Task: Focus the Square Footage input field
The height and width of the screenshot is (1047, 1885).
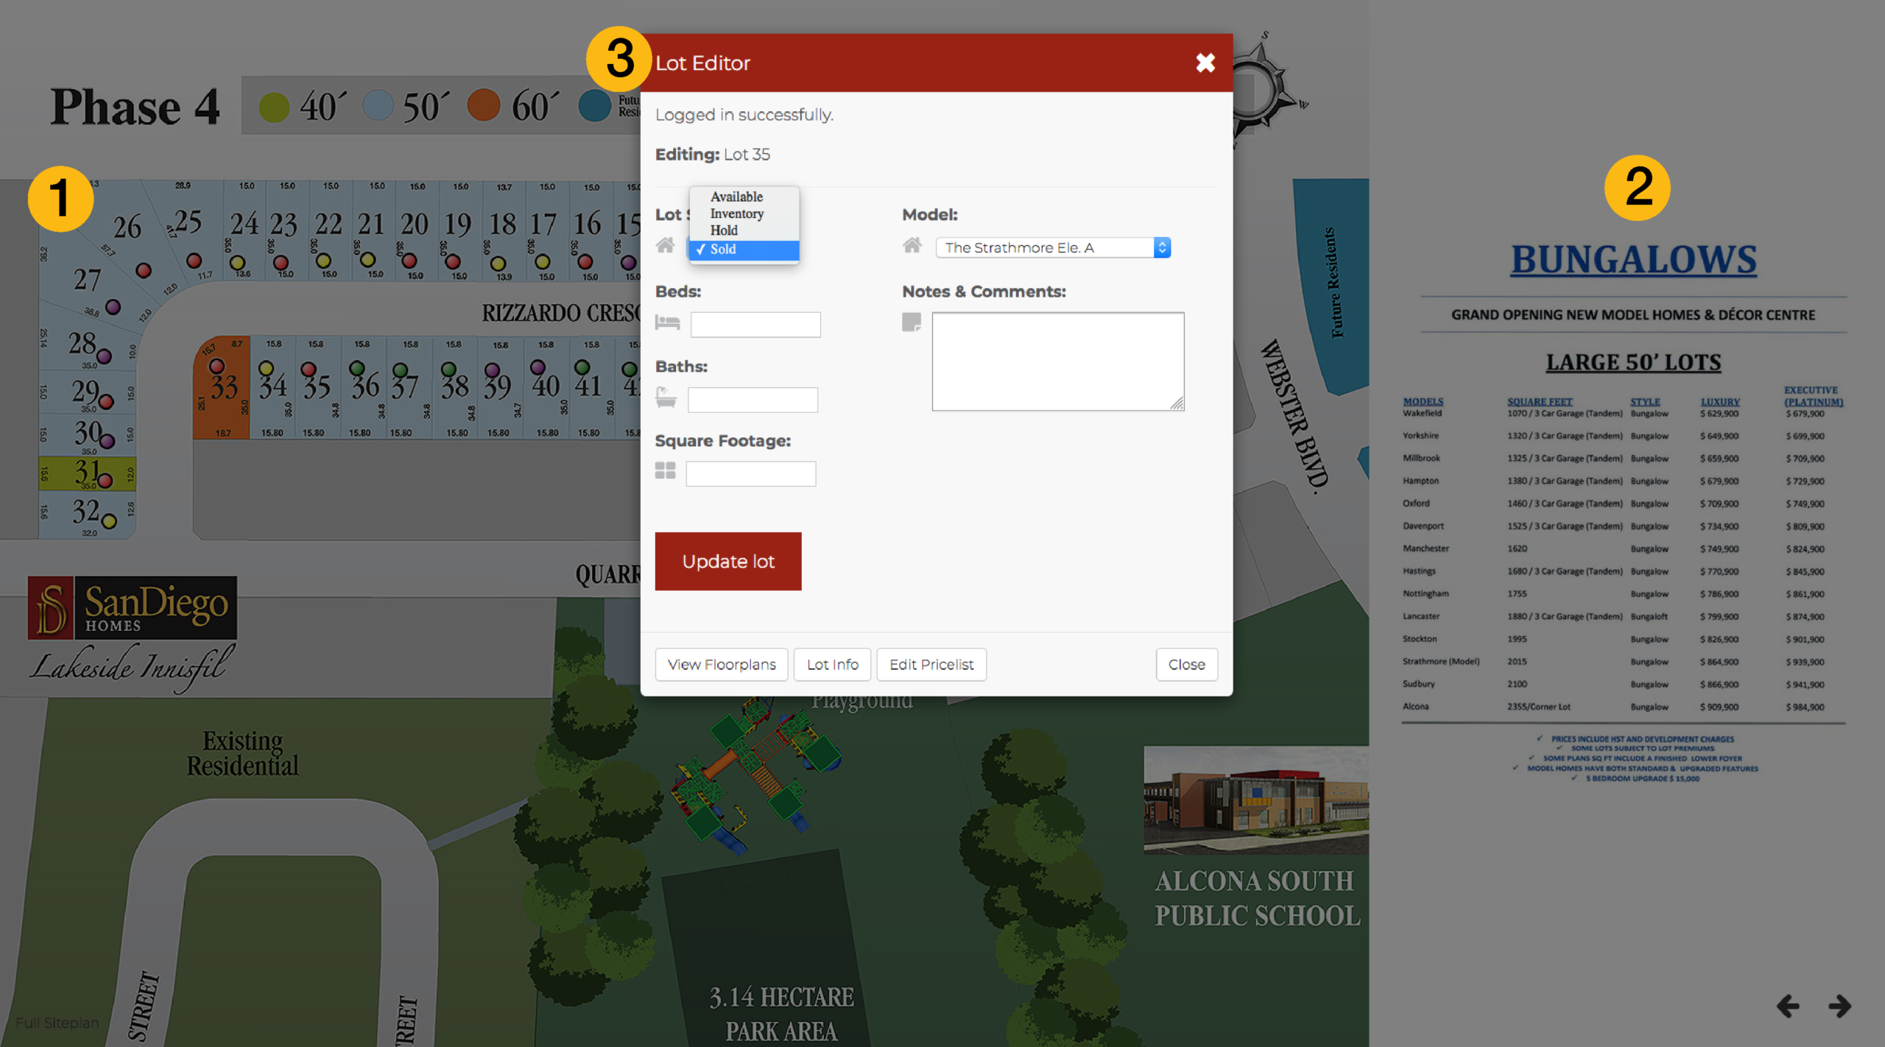Action: pyautogui.click(x=750, y=474)
